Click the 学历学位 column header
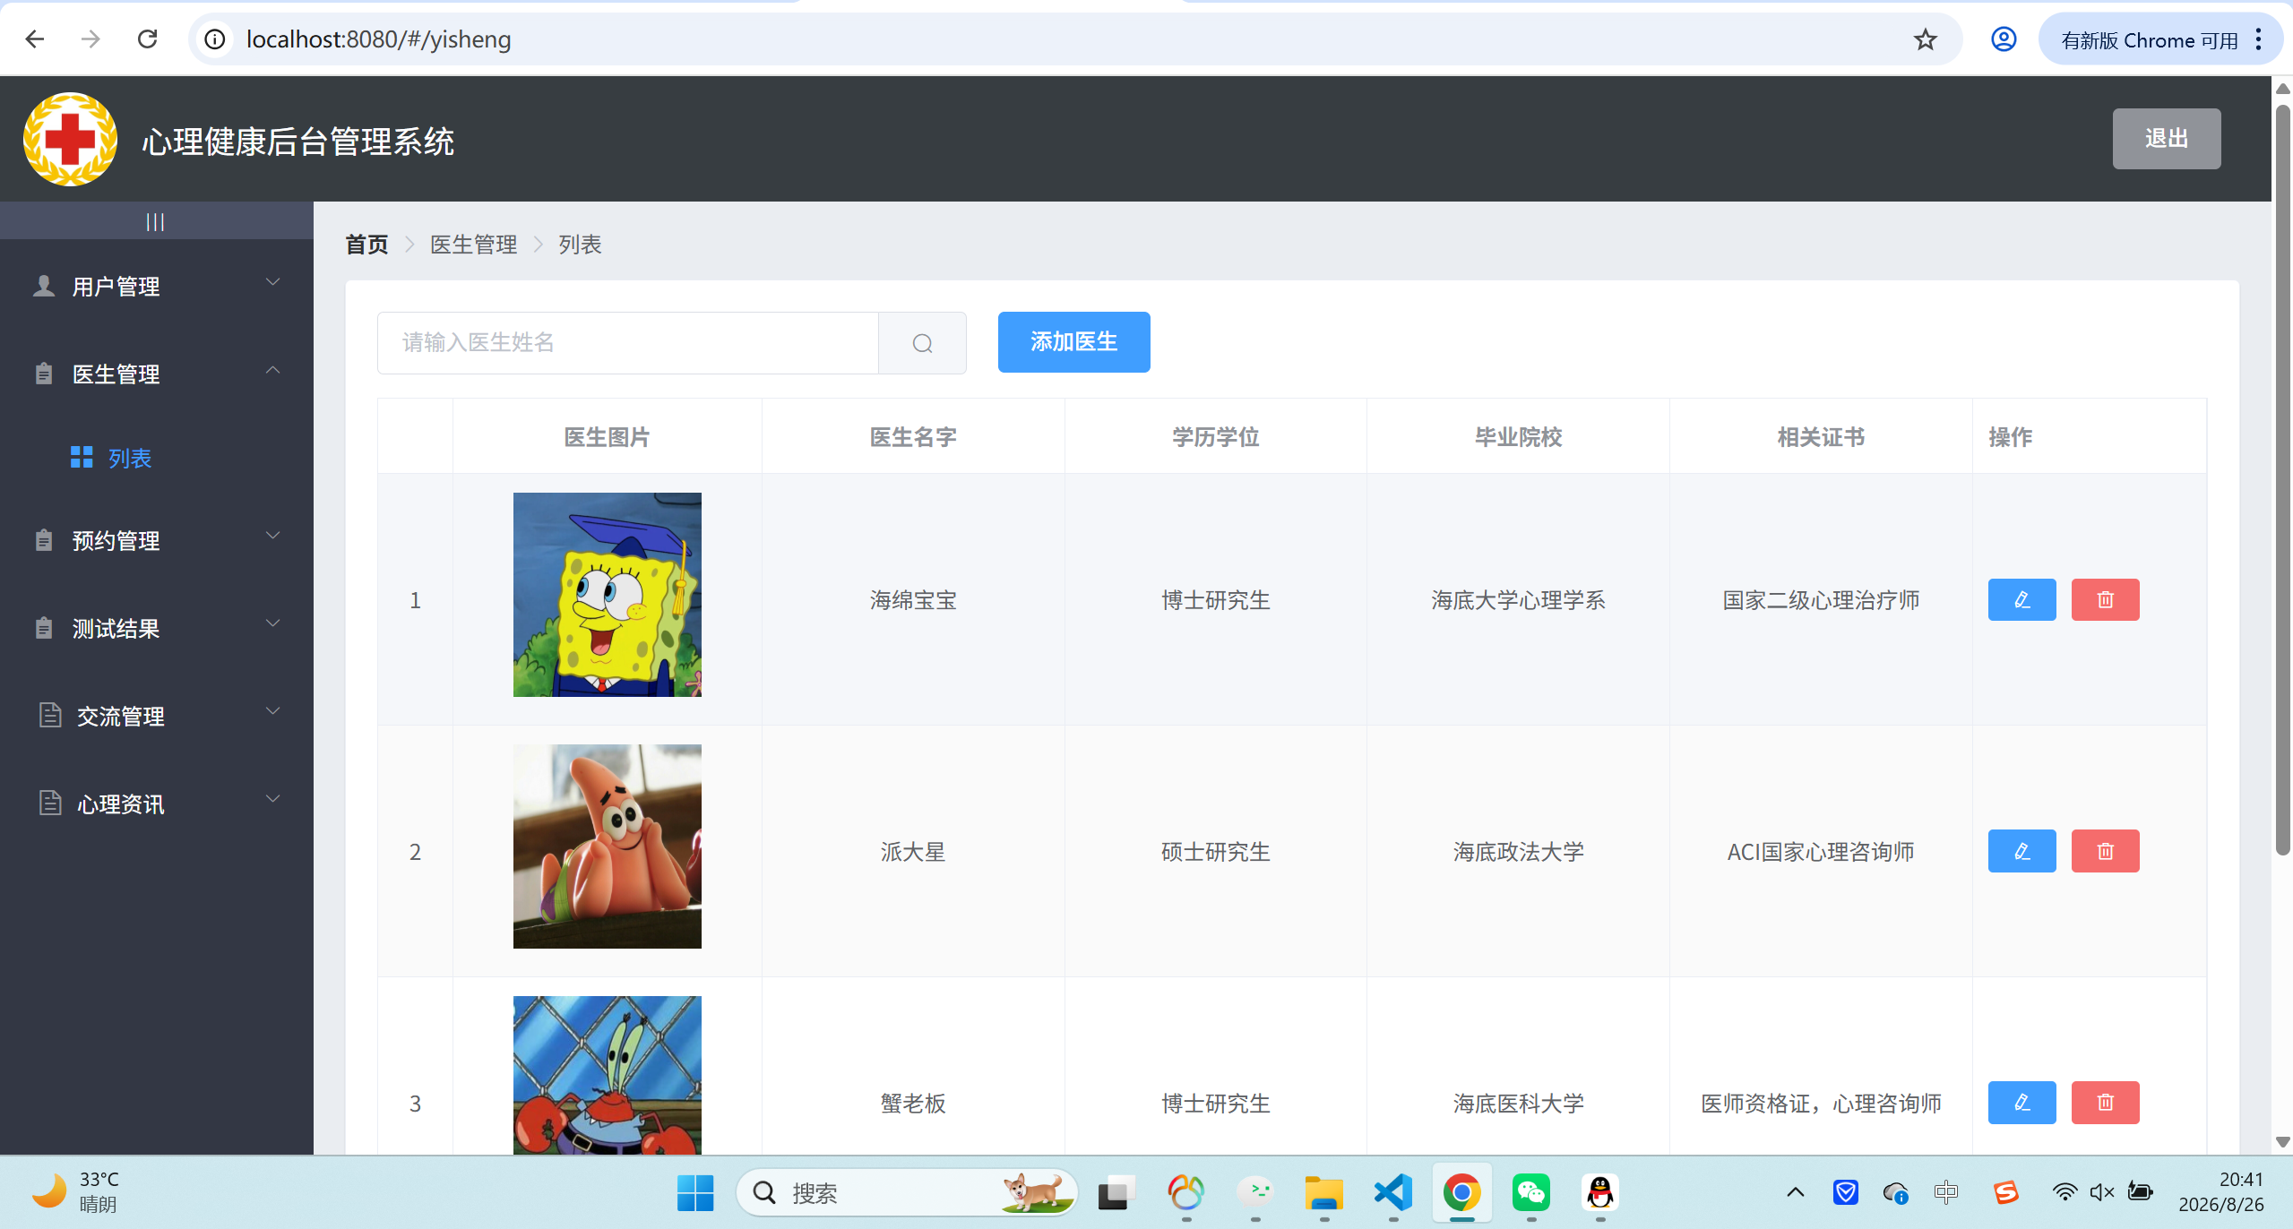This screenshot has height=1229, width=2293. (1216, 437)
